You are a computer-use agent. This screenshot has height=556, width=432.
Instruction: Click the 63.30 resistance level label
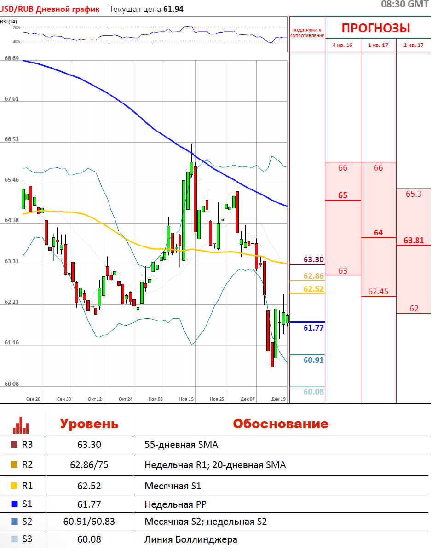click(314, 260)
